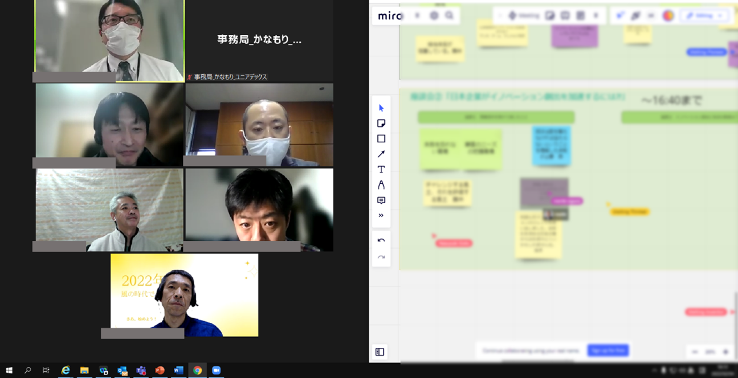
Task: Open the board search magnifier
Action: coord(450,16)
